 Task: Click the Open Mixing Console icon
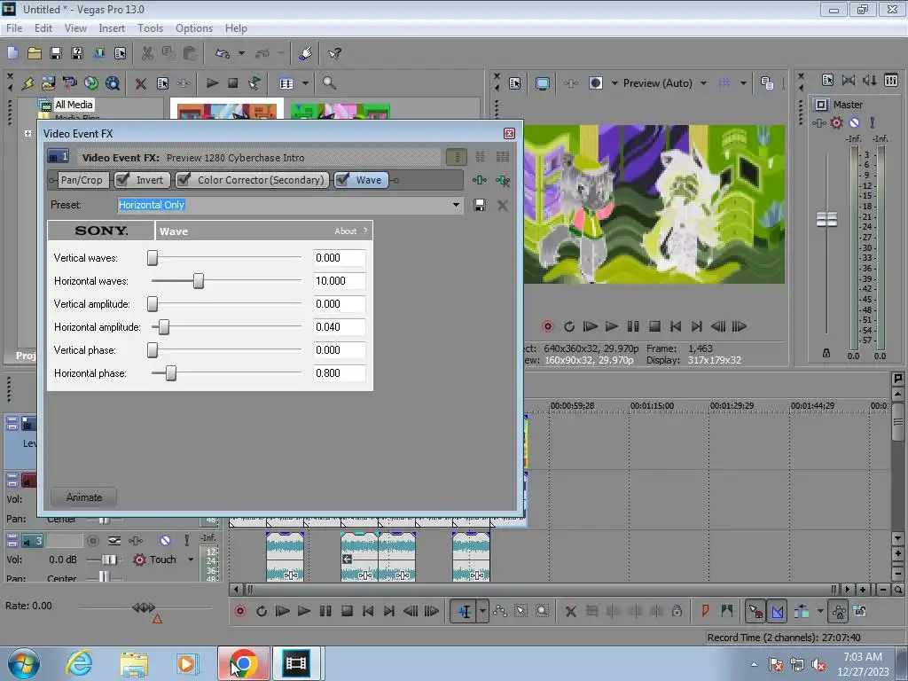click(891, 81)
